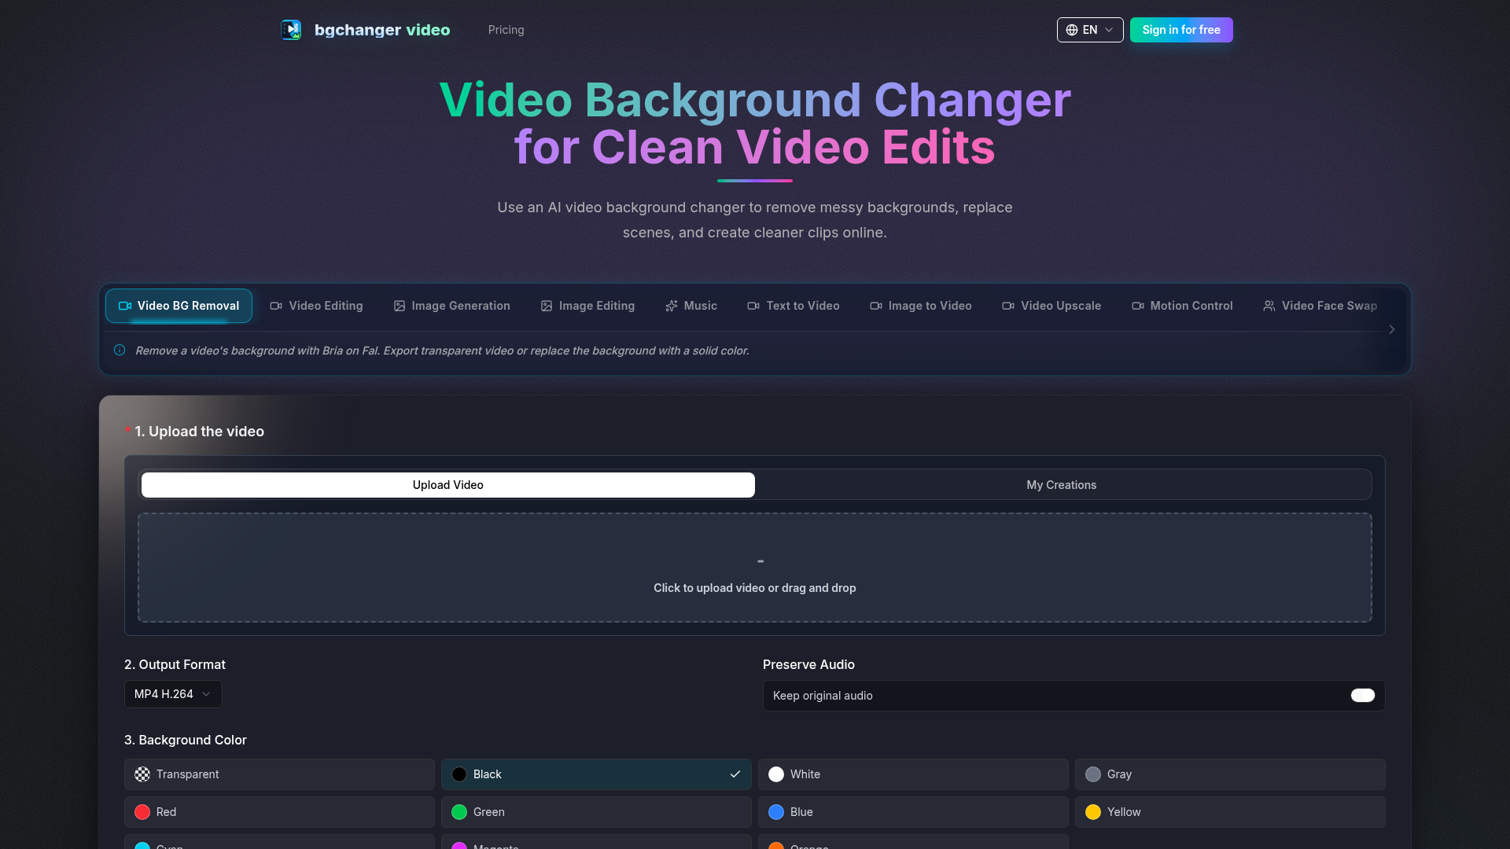
Task: Open the Motion Control tab
Action: (1182, 306)
